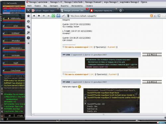Open the Widgets gear panel icon
Viewport: 166px width, 124px height.
[x=29, y=21]
